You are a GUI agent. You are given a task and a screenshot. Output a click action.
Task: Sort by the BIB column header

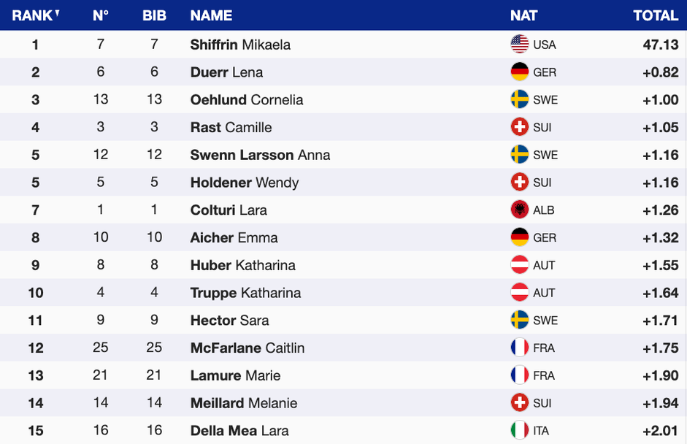(x=154, y=15)
